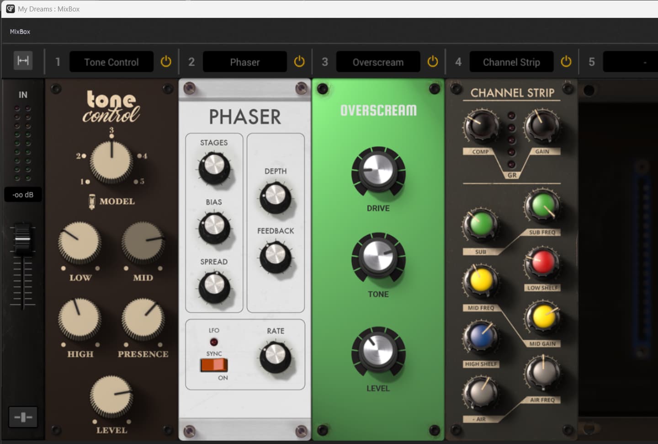Click the tone control MODEL selector knob
The width and height of the screenshot is (658, 444).
(111, 161)
